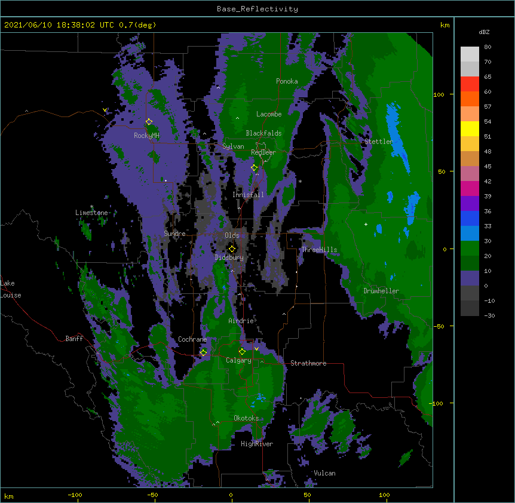The height and width of the screenshot is (503, 515).
Task: Select the Limestone label
Action: (x=91, y=213)
